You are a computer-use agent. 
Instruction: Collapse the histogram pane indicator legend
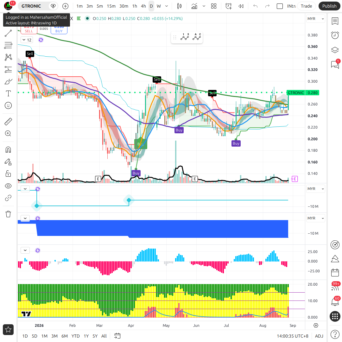[25, 250]
